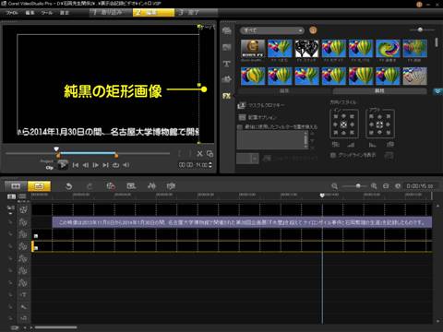
Task: Open the Tools menu
Action: click(x=47, y=13)
